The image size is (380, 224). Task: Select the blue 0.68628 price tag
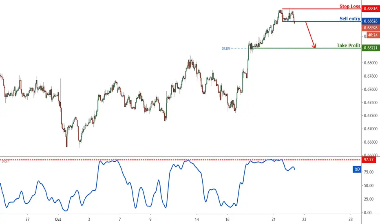pyautogui.click(x=371, y=21)
